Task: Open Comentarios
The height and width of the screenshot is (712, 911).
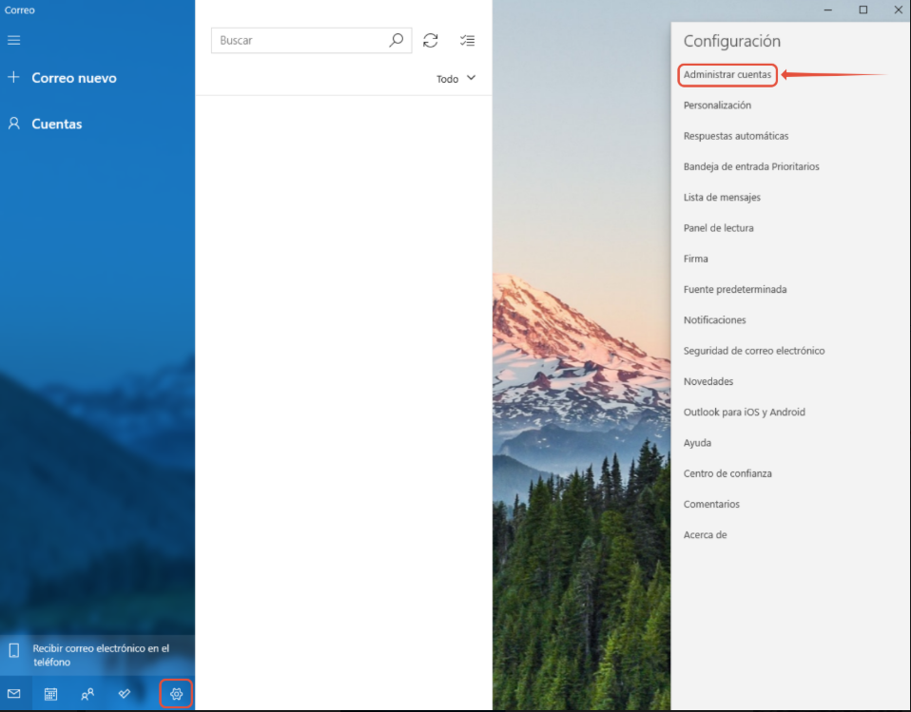Action: click(x=711, y=504)
